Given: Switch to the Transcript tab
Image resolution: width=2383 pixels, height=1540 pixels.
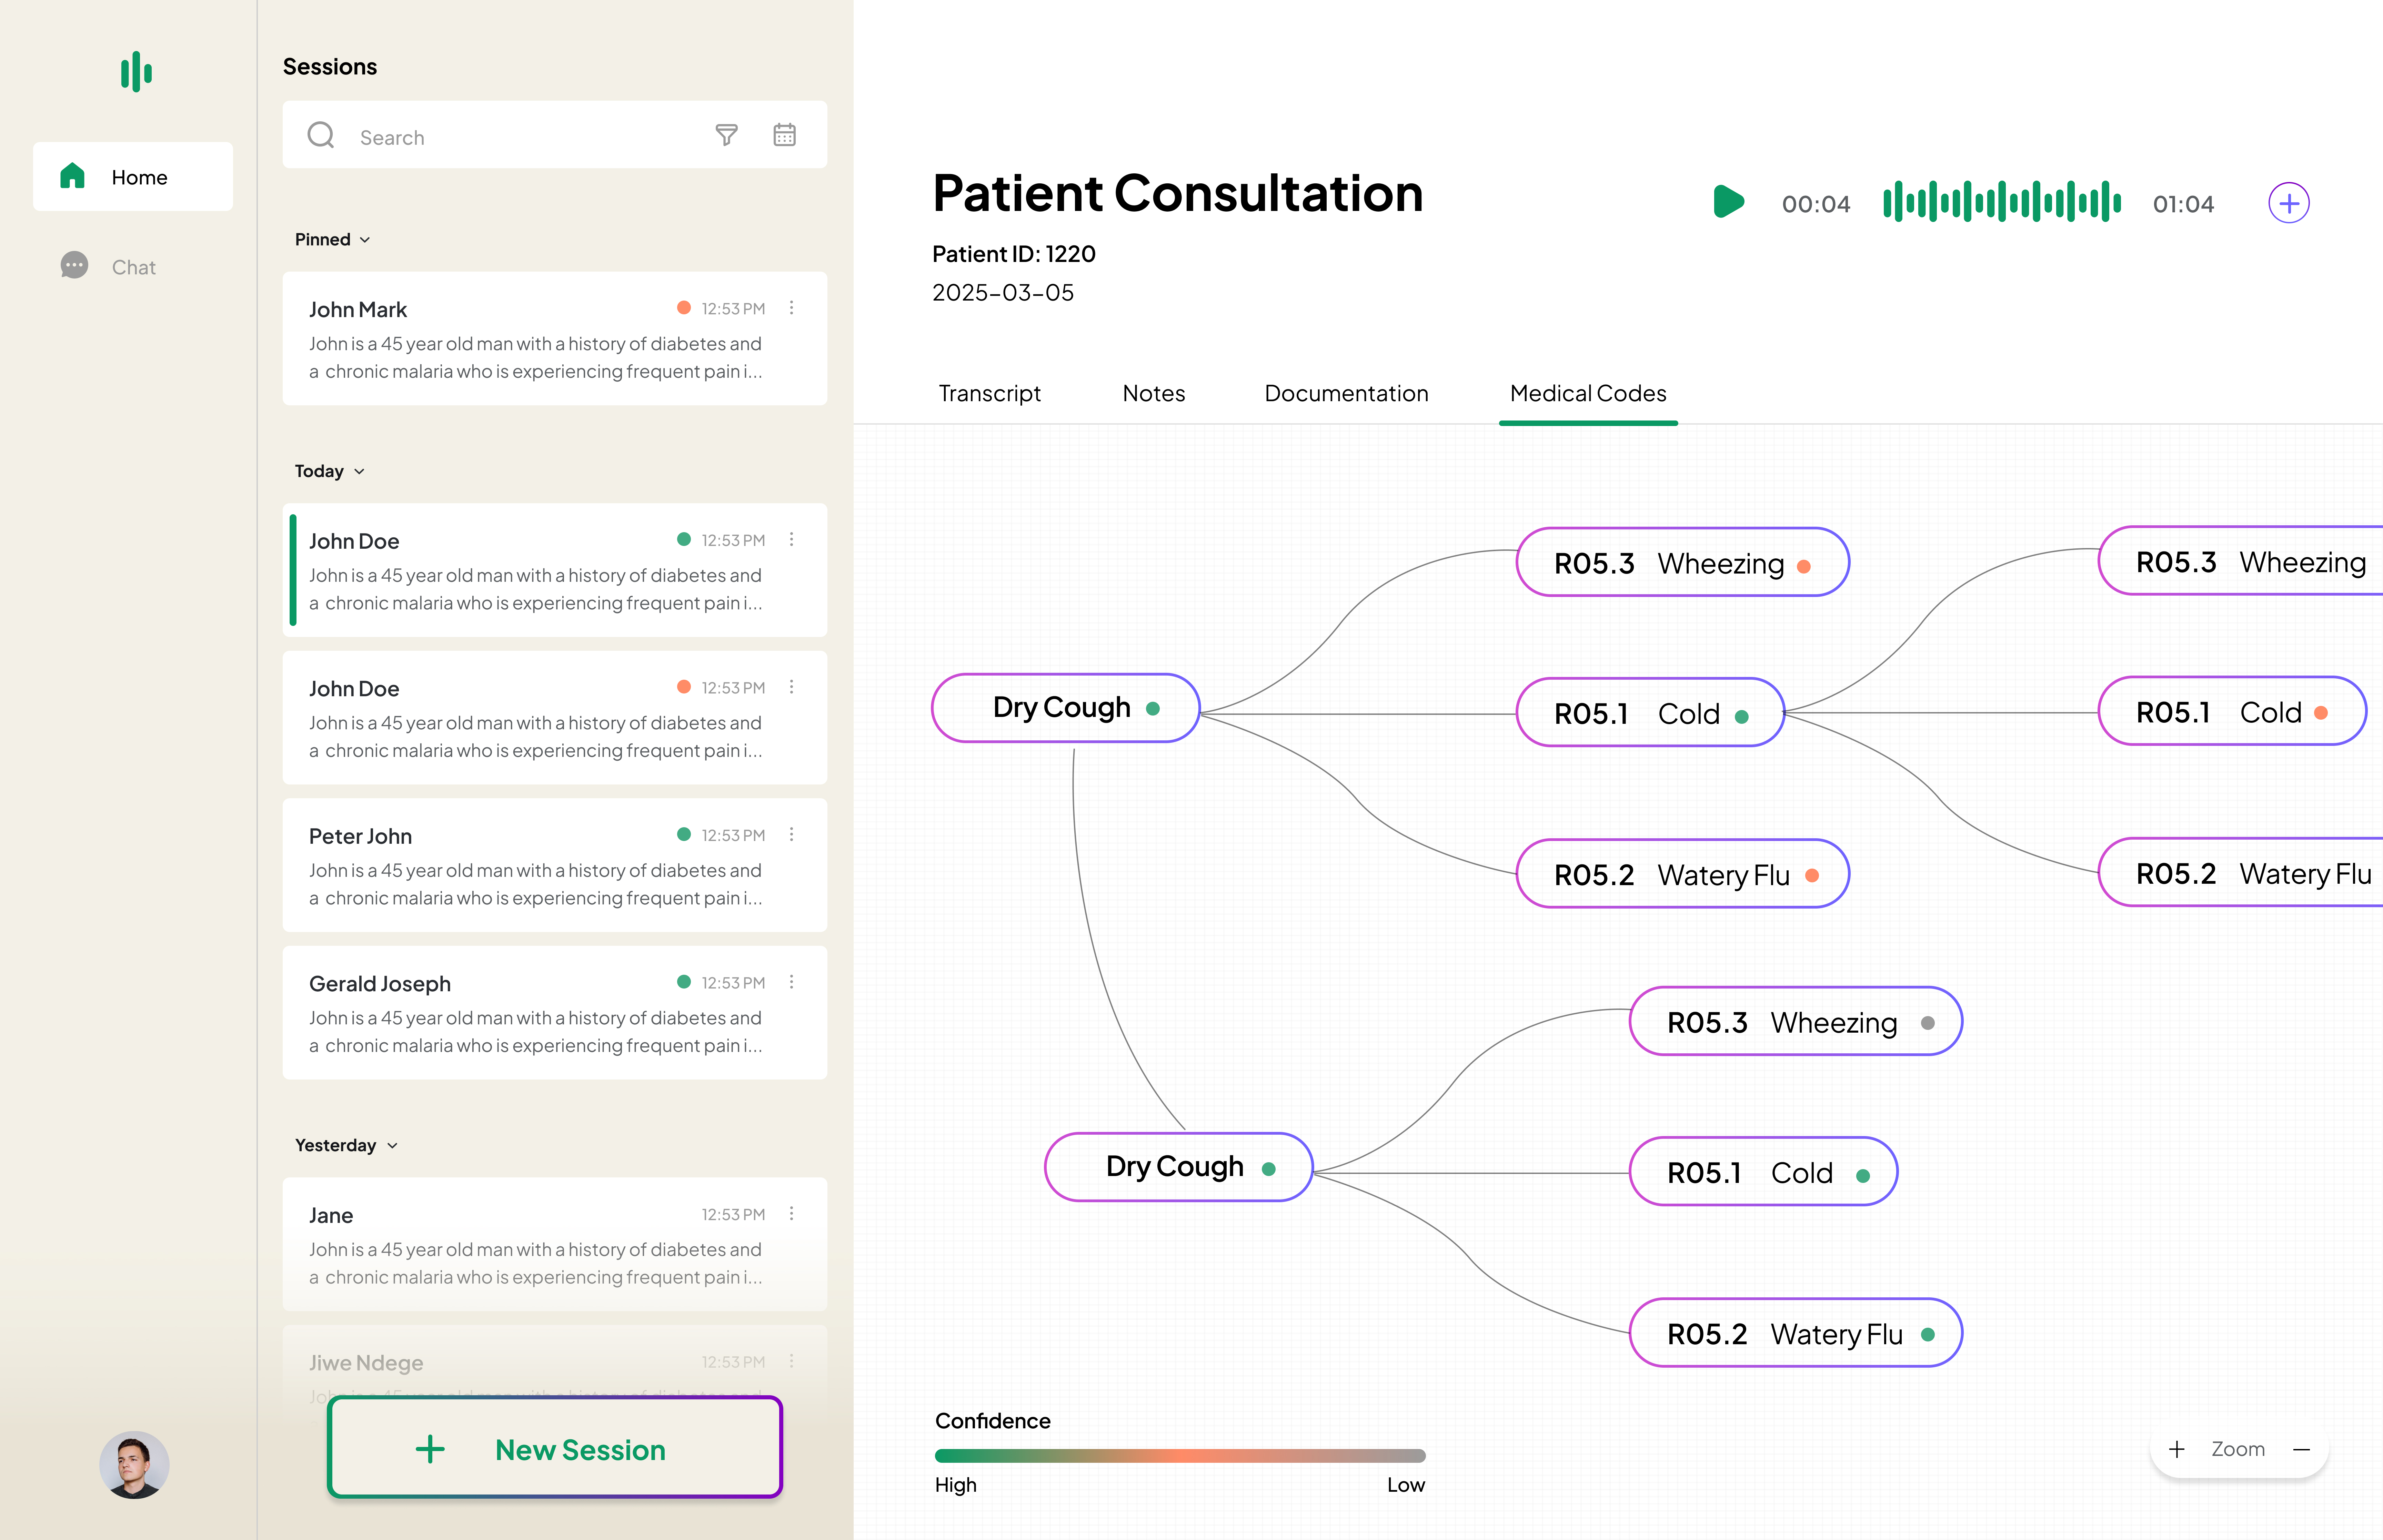Looking at the screenshot, I should click(989, 393).
